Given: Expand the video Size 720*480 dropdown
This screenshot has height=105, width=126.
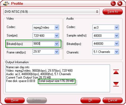Looking at the screenshot, I should [x=57, y=36].
